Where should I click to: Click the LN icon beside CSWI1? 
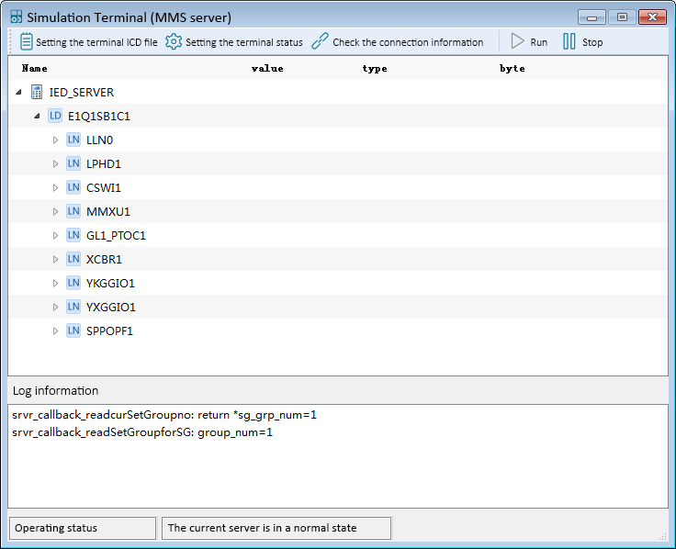[x=73, y=188]
